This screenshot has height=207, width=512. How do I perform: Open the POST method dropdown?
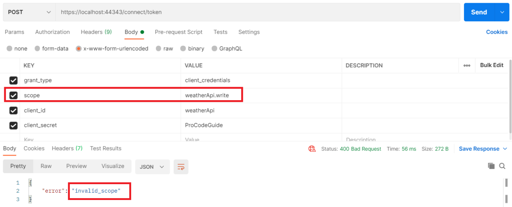pos(29,12)
